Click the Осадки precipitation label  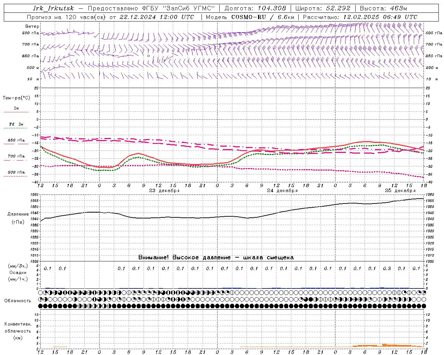point(18,272)
